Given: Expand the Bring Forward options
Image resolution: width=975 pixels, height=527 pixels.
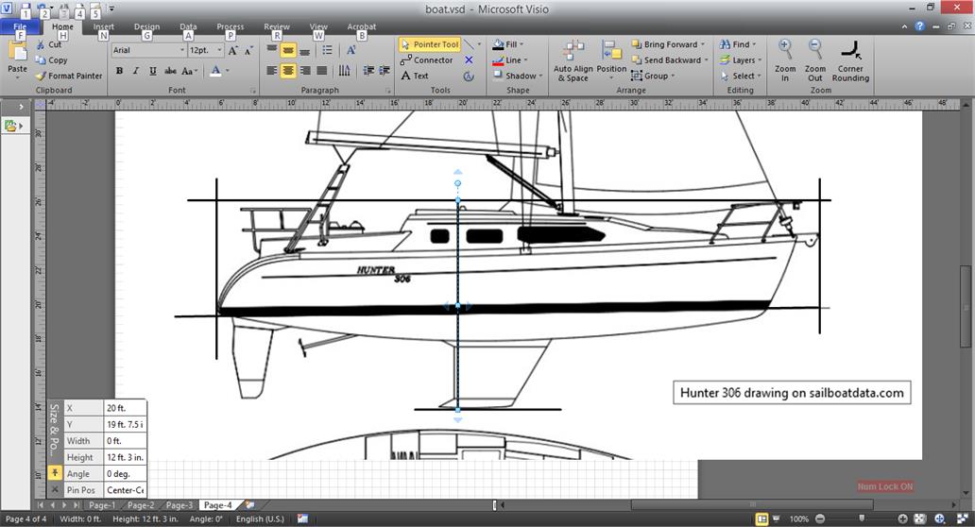Looking at the screenshot, I should 703,44.
